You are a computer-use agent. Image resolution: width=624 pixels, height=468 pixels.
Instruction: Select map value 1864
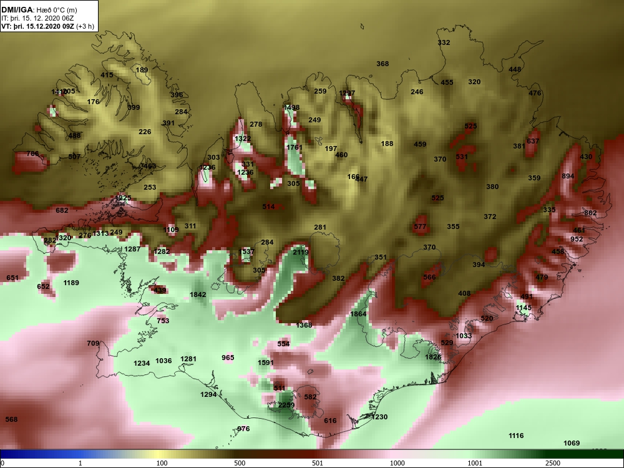358,314
